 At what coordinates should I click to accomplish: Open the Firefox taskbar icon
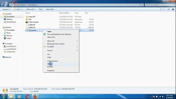(x=35, y=97)
